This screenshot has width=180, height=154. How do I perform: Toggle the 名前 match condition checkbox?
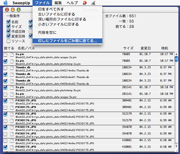pyautogui.click(x=8, y=22)
